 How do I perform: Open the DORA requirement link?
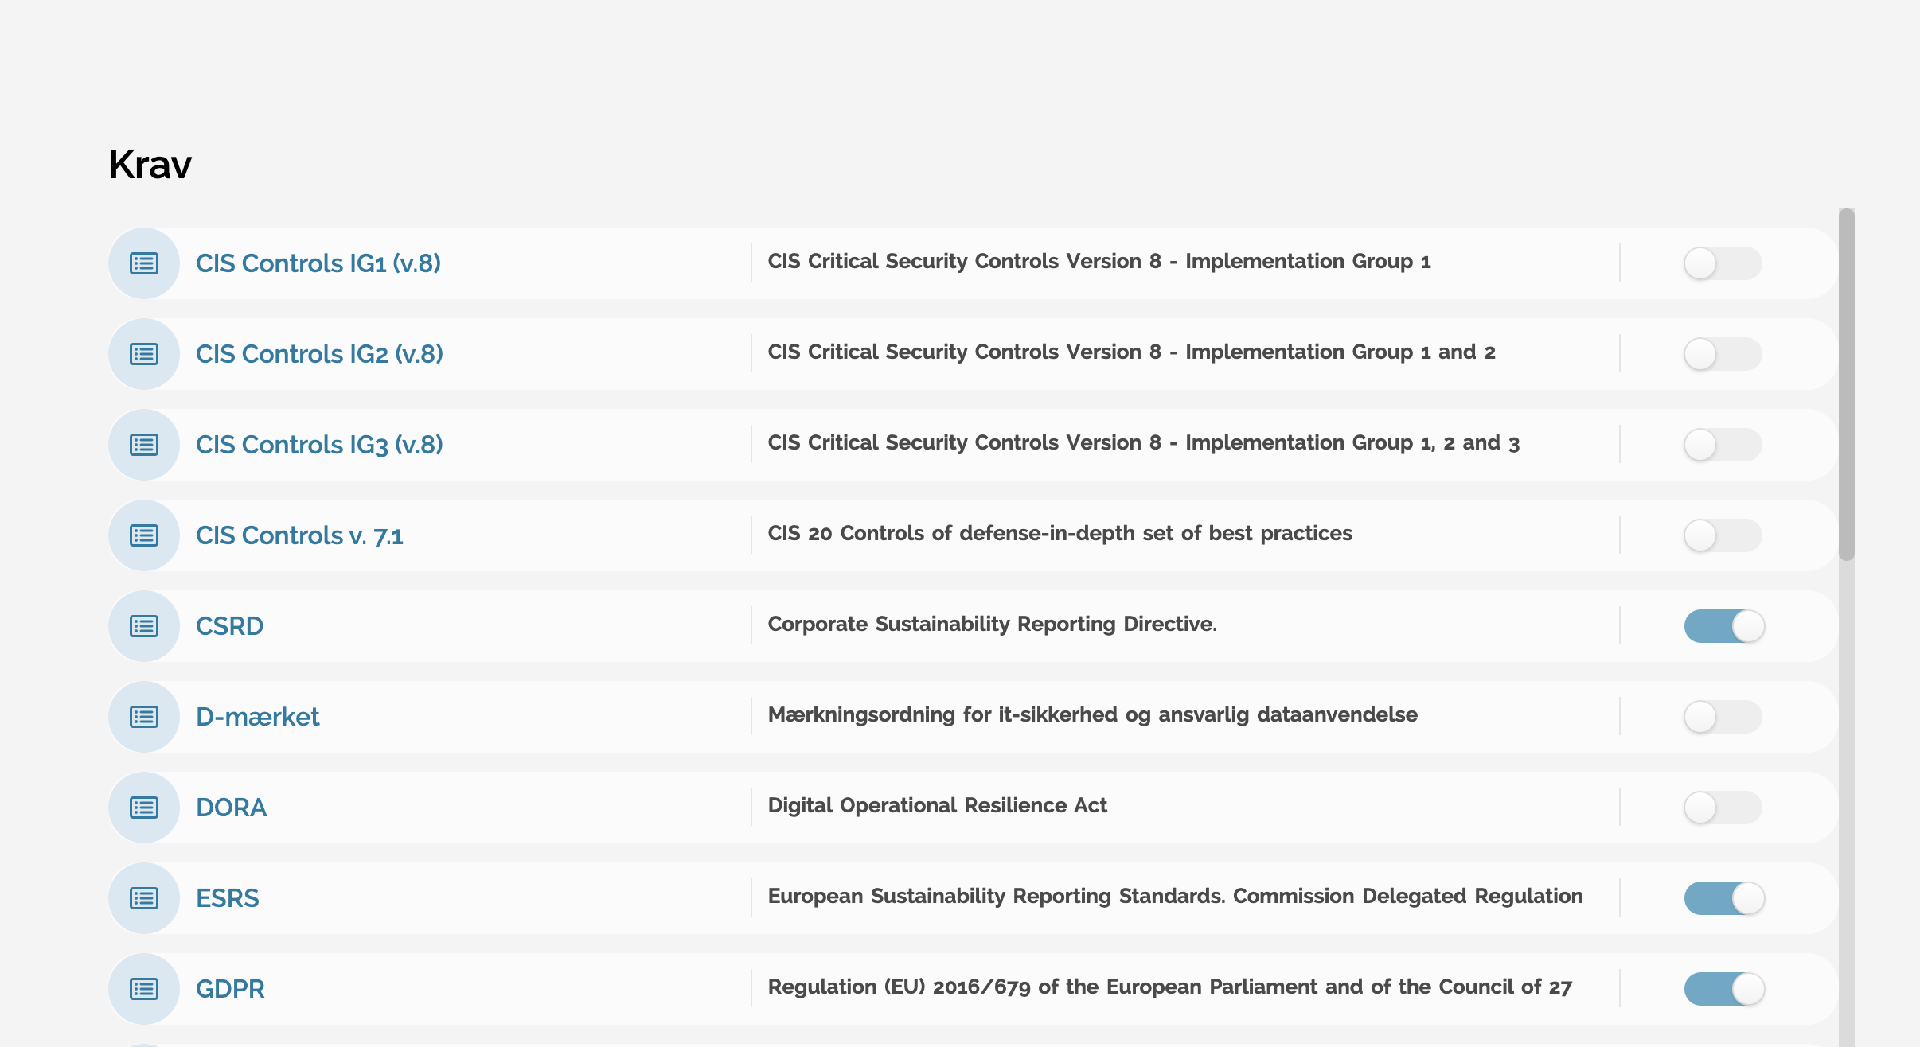231,808
